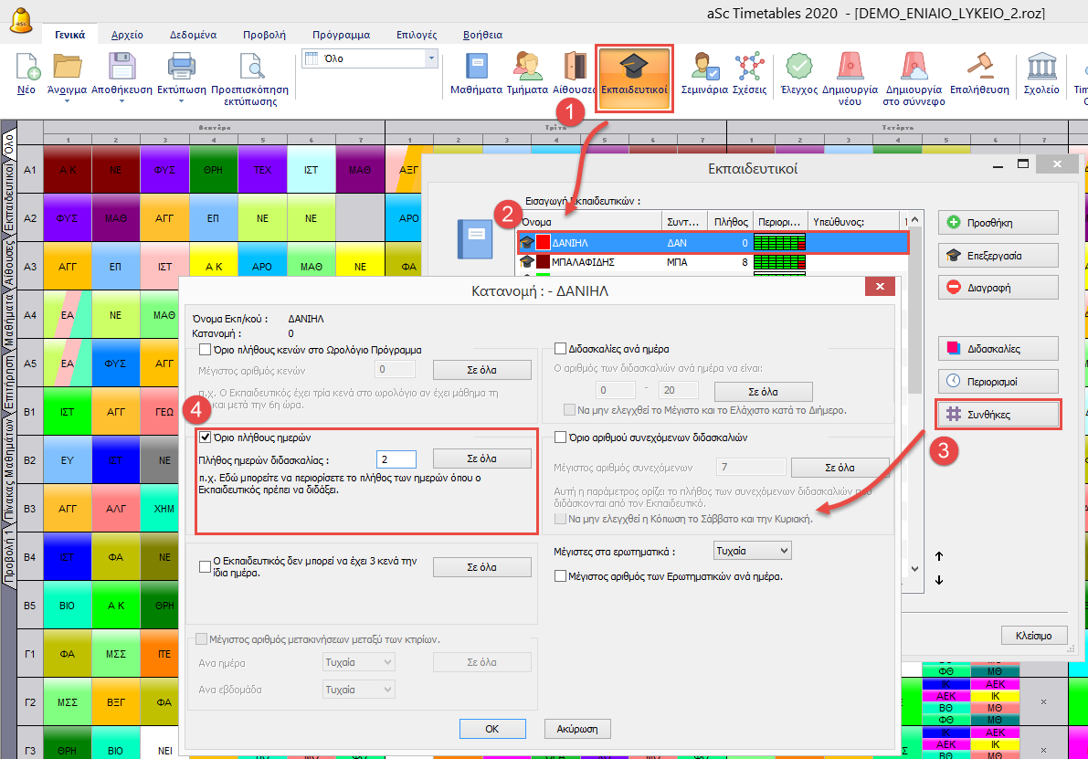Click the red color swatch beside ΔΑΝΙΗΛ
Viewport: 1088px width, 759px height.
tap(543, 243)
